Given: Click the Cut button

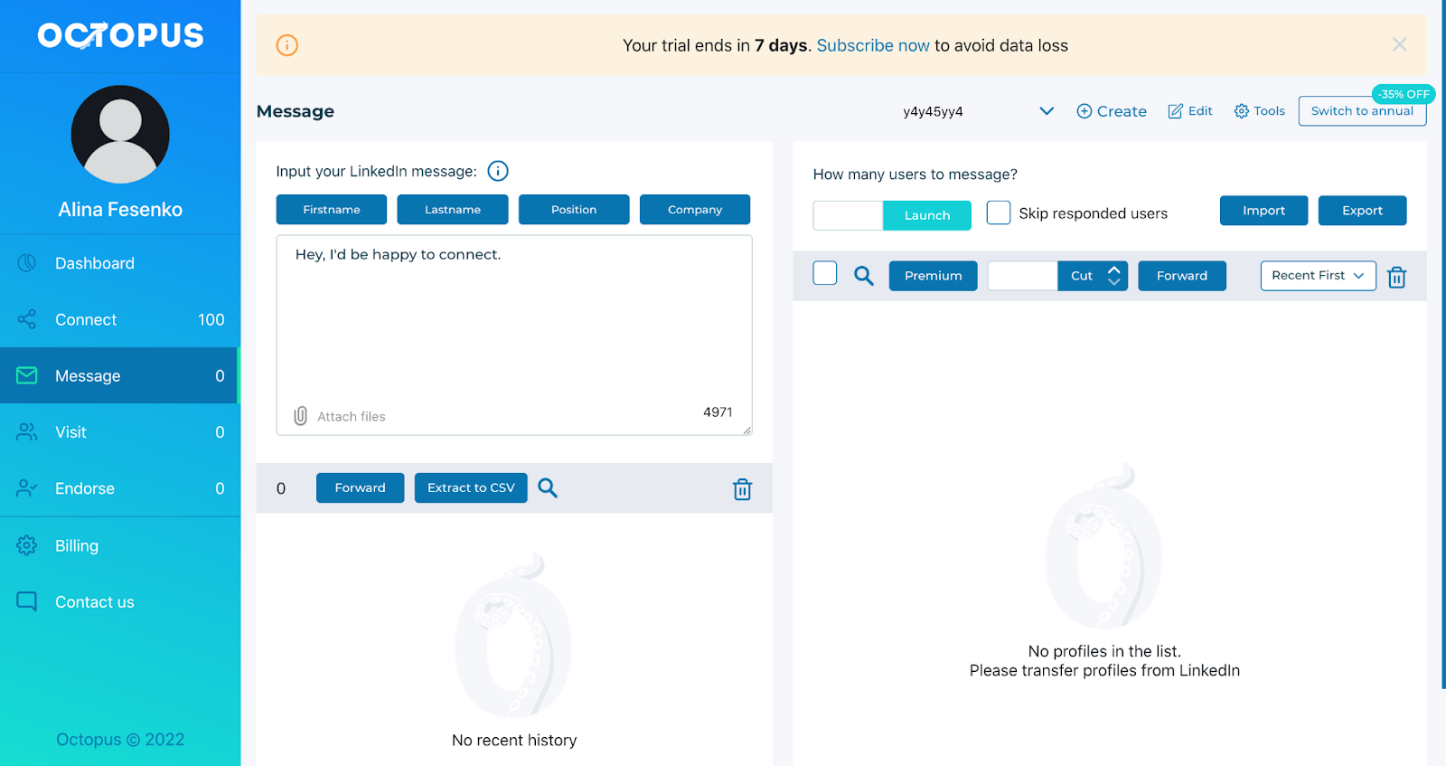Looking at the screenshot, I should [1082, 276].
